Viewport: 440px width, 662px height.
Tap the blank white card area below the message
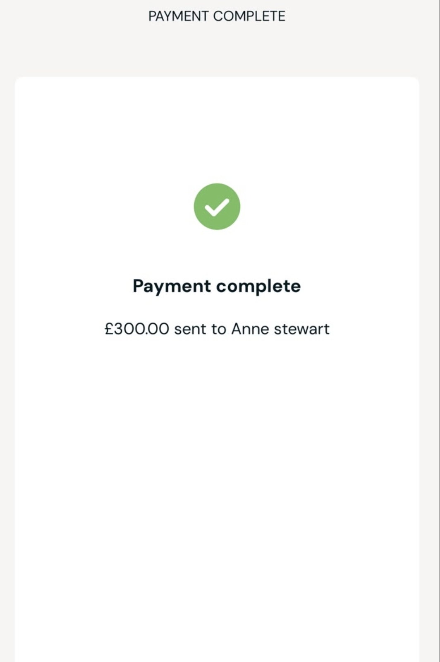[217, 497]
